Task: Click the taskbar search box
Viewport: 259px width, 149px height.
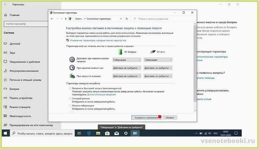Action: [x=42, y=133]
